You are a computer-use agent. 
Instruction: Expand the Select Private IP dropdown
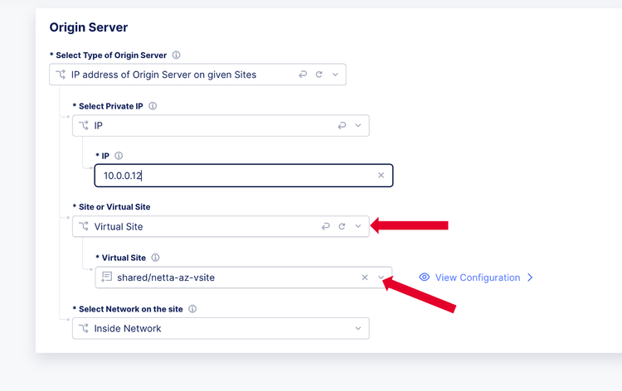point(358,126)
